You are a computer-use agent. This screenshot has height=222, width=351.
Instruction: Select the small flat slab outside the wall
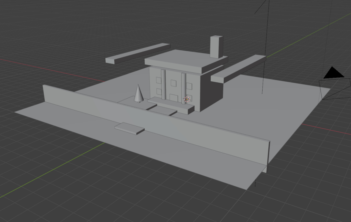pyautogui.click(x=130, y=129)
